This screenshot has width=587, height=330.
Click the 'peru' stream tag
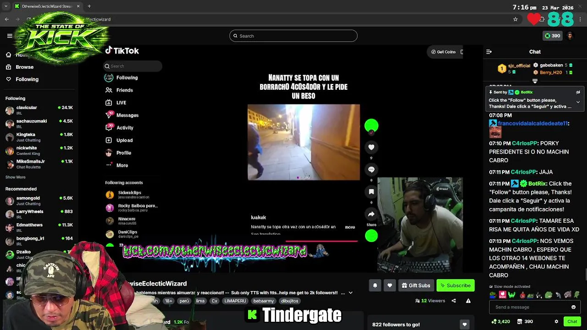(x=184, y=301)
